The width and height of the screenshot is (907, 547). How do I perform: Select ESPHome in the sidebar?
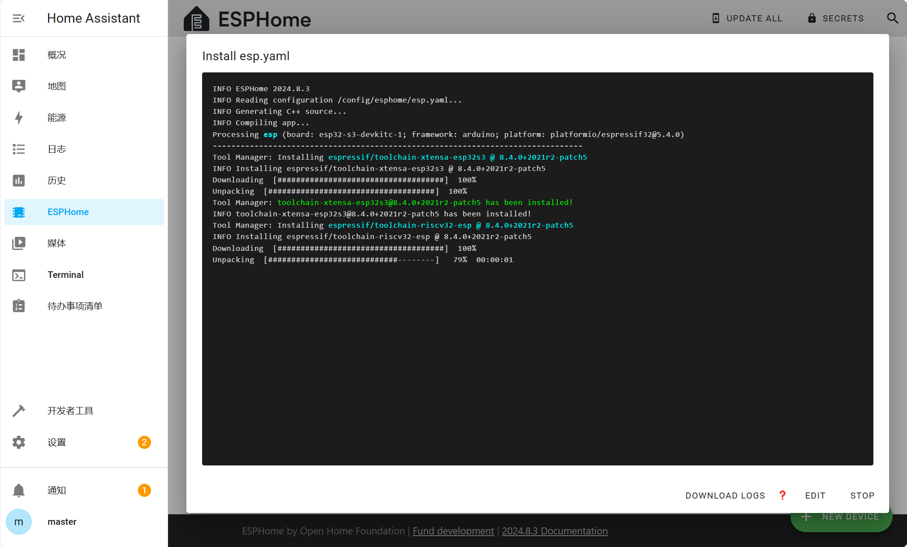coord(68,212)
